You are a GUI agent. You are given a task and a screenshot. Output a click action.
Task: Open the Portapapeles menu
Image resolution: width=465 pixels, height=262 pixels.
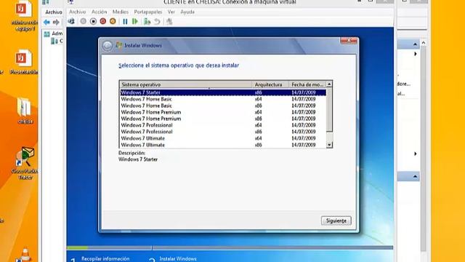(148, 12)
